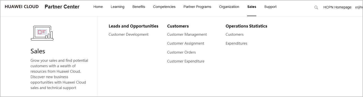Click the Sales laptop chart illustration
363x97 pixels.
click(42, 33)
